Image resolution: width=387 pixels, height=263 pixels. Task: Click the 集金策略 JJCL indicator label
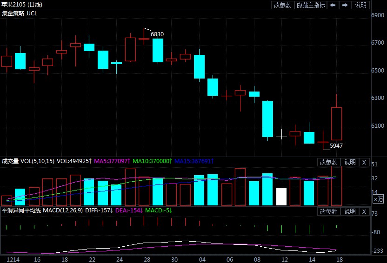click(20, 13)
